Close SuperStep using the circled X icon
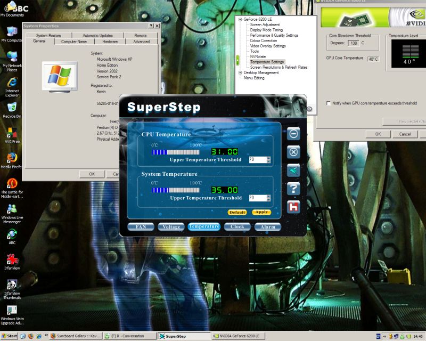Screen dimensions: 426x341 tap(293, 152)
